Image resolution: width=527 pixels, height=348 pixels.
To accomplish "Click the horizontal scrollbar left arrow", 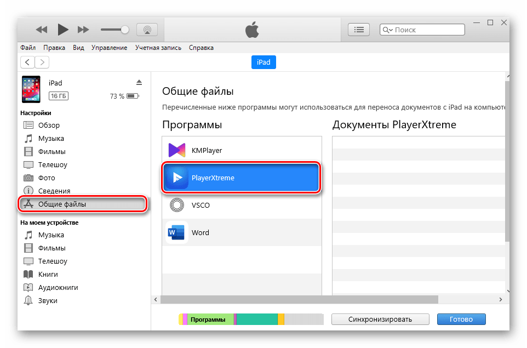I will [x=156, y=299].
